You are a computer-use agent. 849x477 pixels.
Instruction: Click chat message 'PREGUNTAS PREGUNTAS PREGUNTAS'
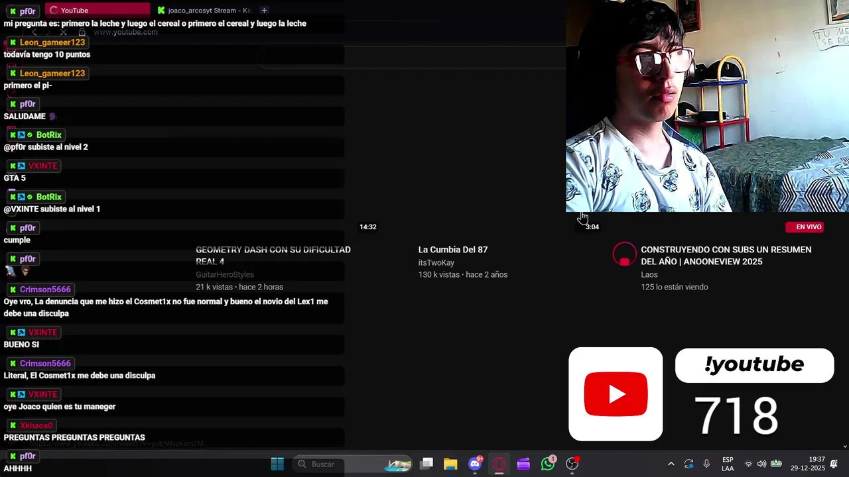[74, 437]
